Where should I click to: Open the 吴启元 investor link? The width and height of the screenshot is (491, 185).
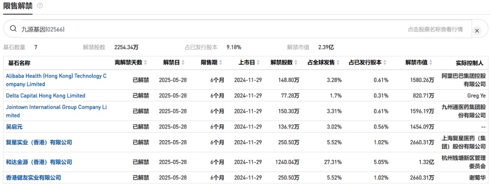point(14,126)
